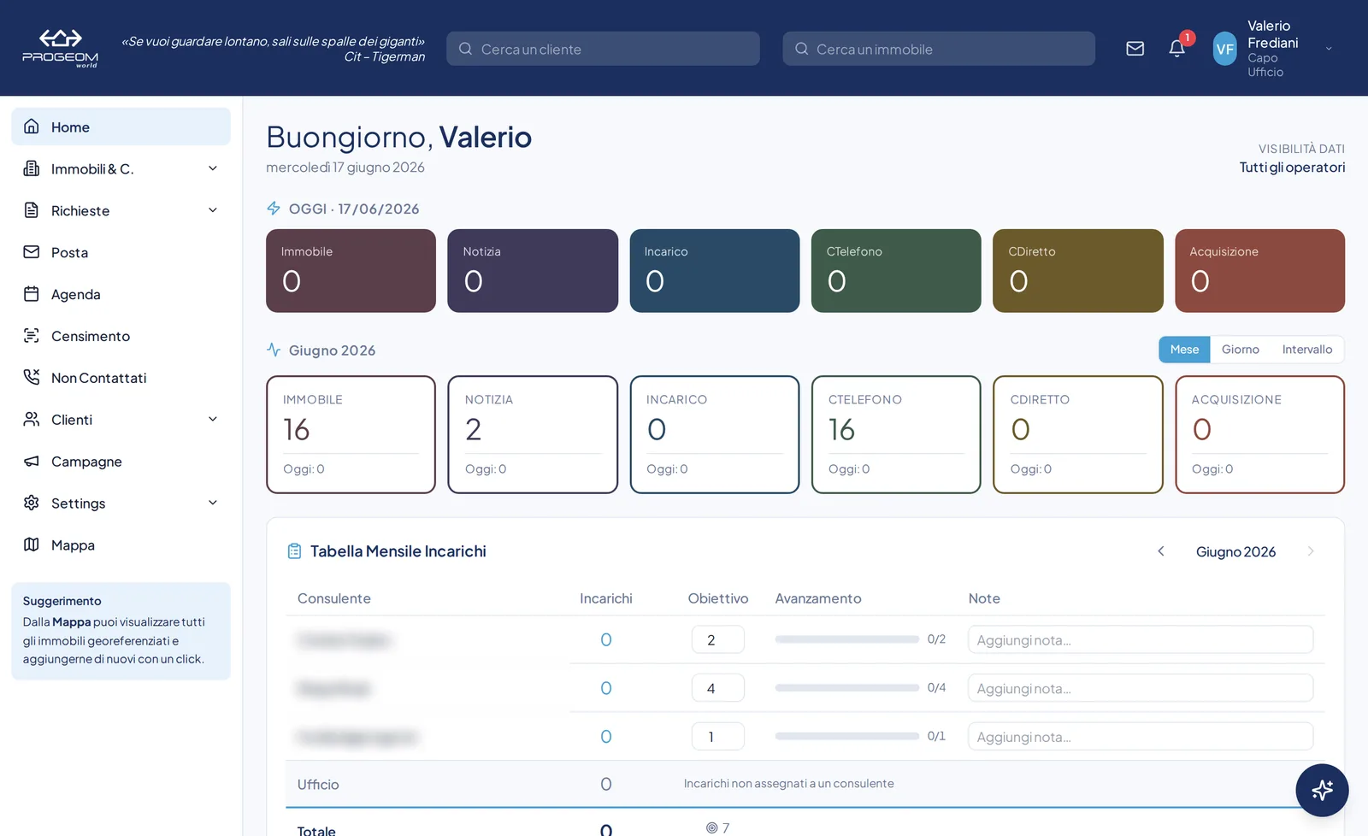
Task: Open Non Contattati menu item
Action: tap(121, 378)
